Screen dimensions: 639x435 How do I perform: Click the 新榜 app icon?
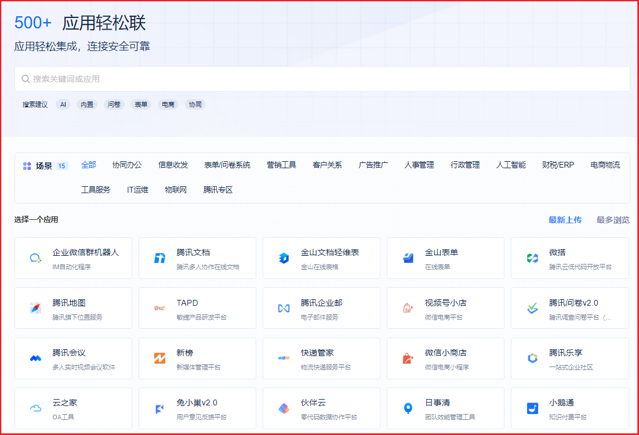pos(160,358)
